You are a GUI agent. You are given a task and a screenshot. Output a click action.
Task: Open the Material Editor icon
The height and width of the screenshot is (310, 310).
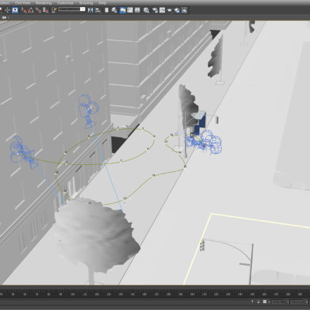(x=146, y=10)
